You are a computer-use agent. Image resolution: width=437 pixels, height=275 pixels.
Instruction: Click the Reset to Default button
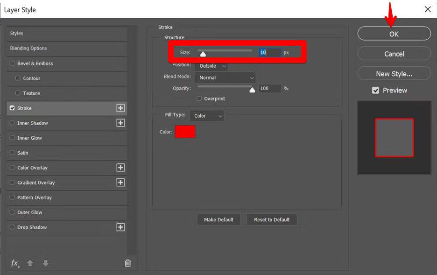point(272,219)
